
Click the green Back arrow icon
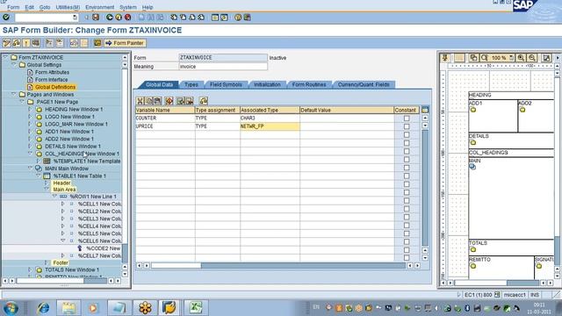pos(110,18)
